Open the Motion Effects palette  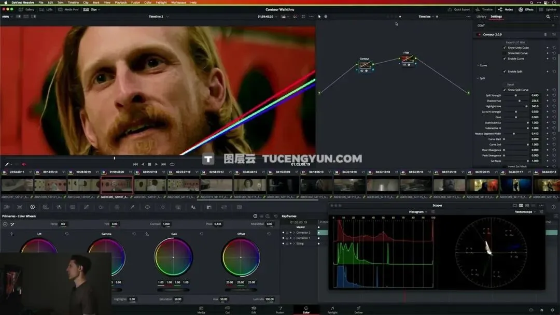pyautogui.click(x=73, y=207)
